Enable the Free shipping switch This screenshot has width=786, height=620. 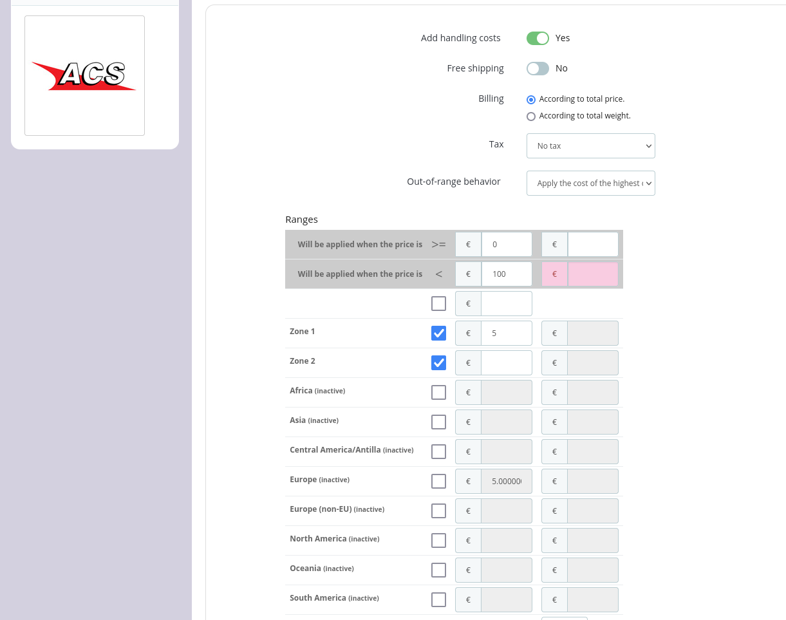[x=538, y=68]
